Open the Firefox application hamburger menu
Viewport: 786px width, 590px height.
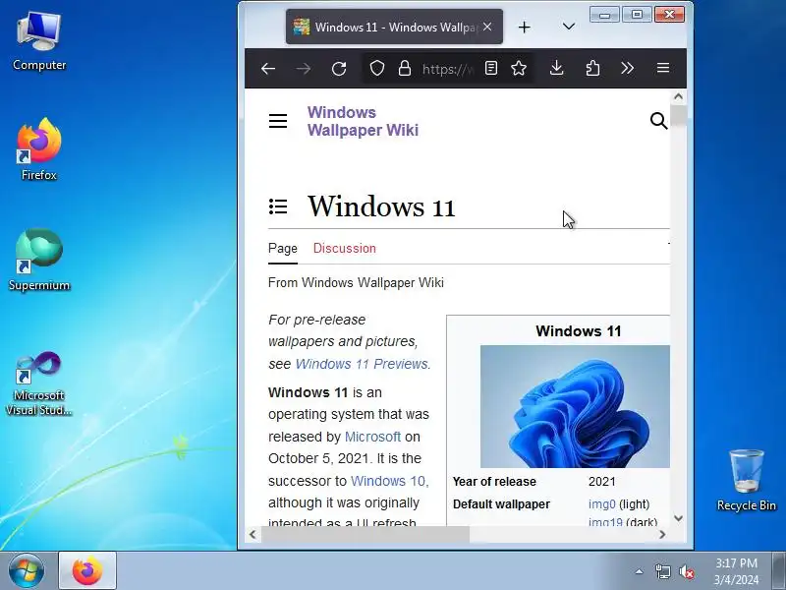663,68
